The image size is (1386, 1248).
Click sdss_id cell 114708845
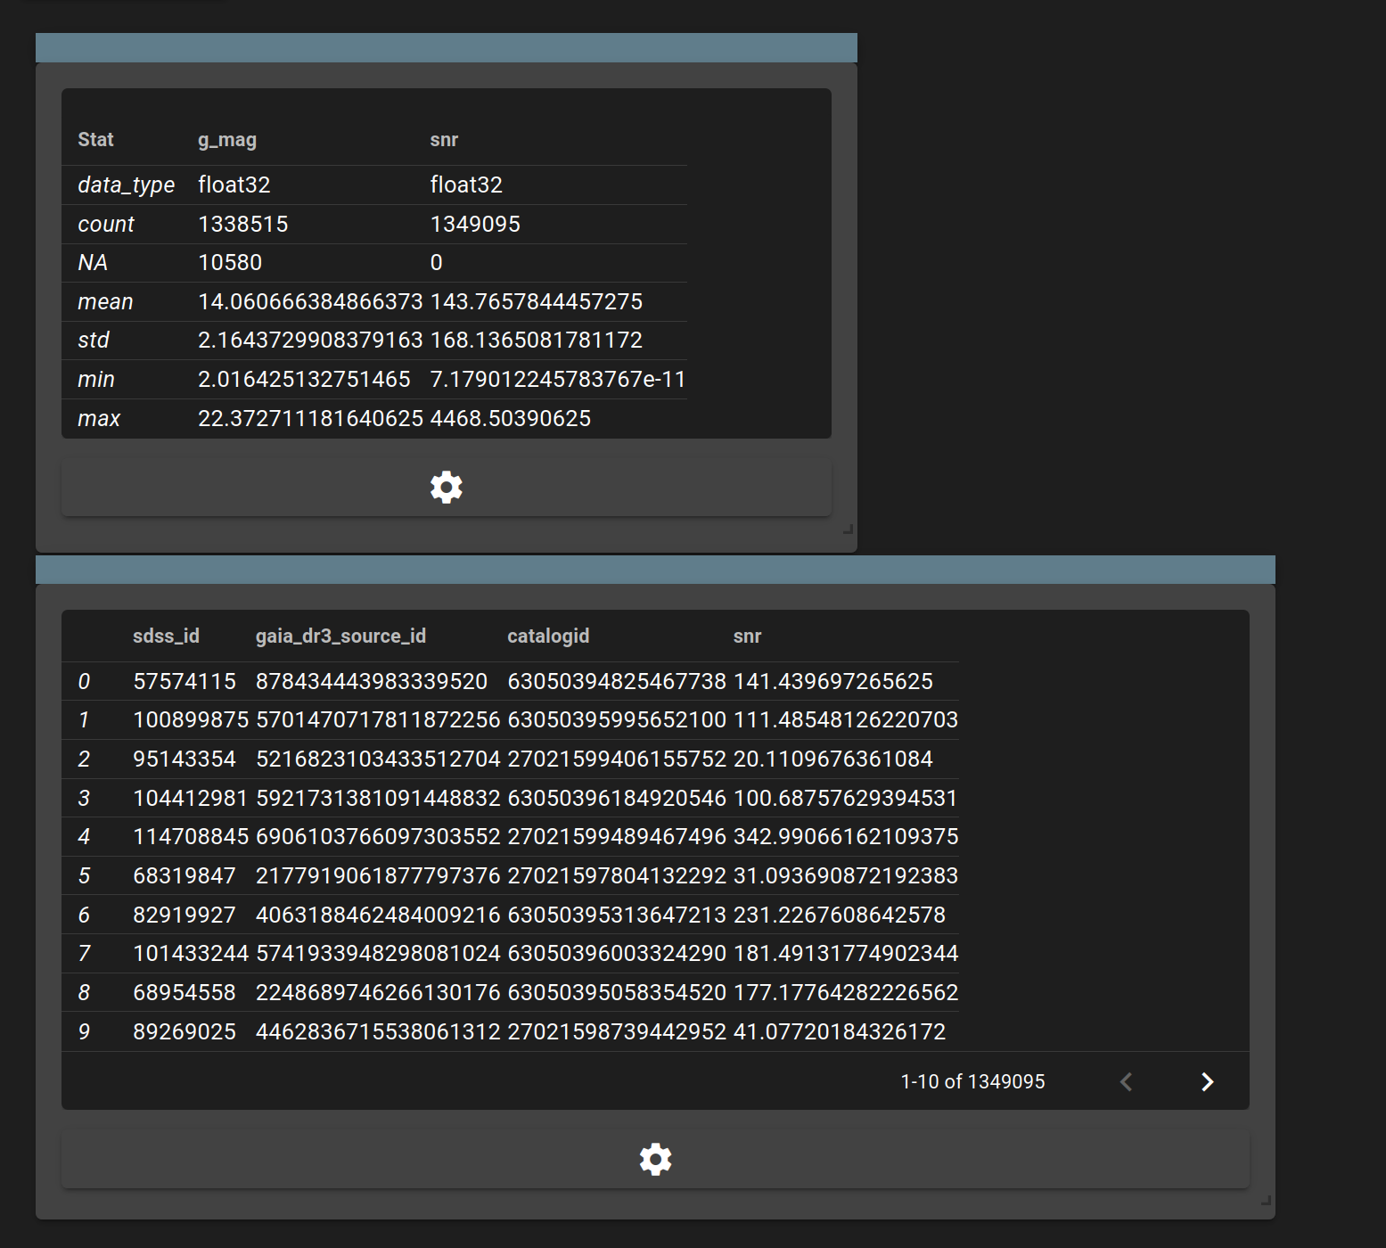coord(191,836)
